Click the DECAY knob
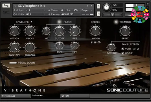The image size is (151, 102). [30, 31]
